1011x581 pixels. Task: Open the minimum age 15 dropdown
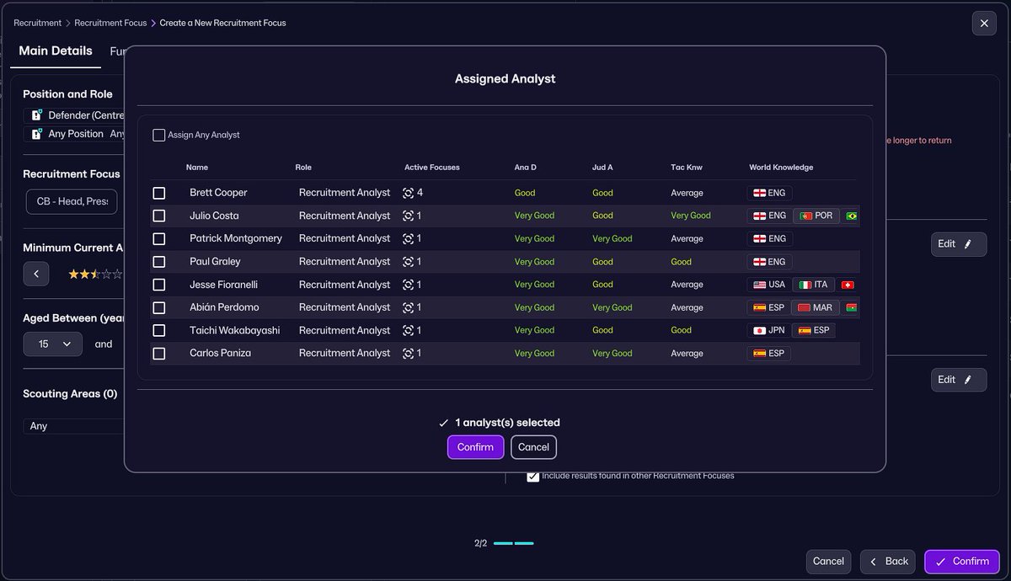[53, 344]
